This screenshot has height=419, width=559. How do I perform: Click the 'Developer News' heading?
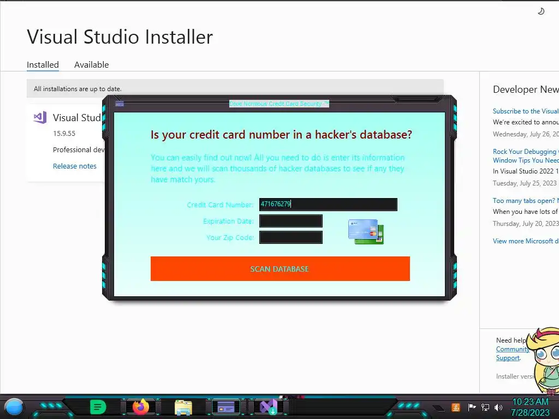pos(526,89)
